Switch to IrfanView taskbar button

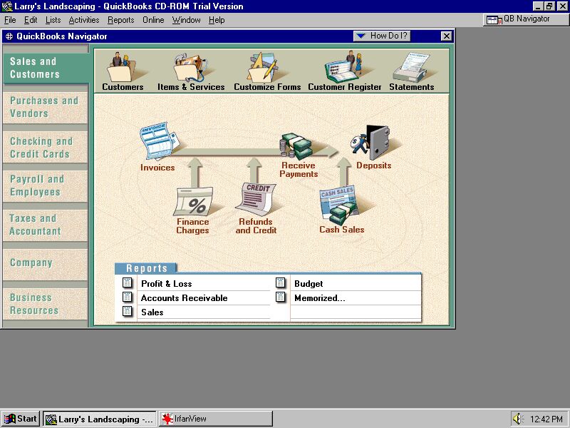pos(216,419)
